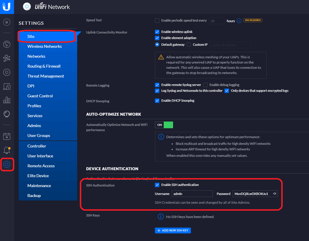Open Remote Access settings
The image size is (309, 241).
(x=48, y=166)
